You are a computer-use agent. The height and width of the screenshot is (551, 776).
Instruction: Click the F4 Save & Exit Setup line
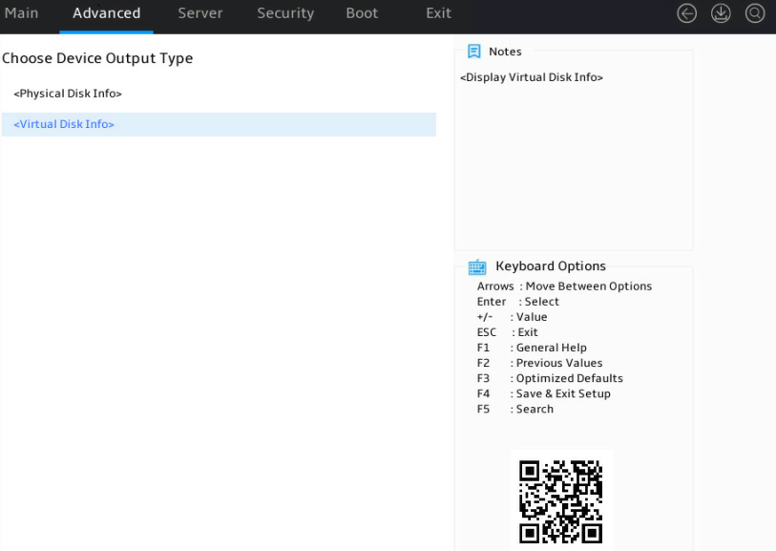(x=543, y=393)
